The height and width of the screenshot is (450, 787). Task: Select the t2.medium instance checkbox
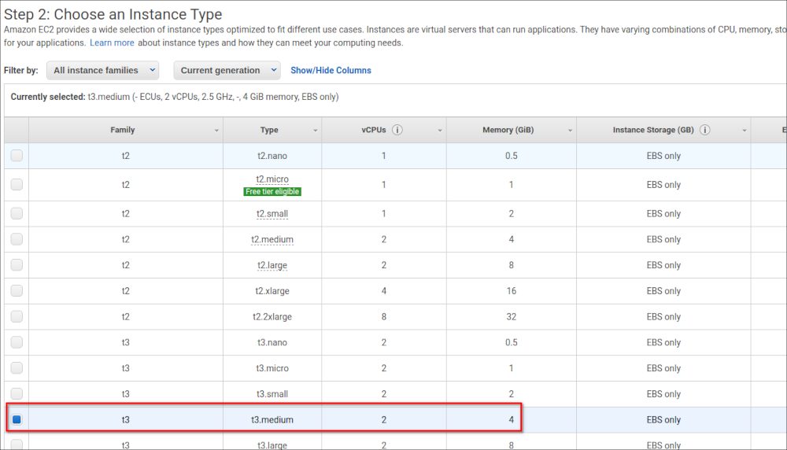pos(17,239)
